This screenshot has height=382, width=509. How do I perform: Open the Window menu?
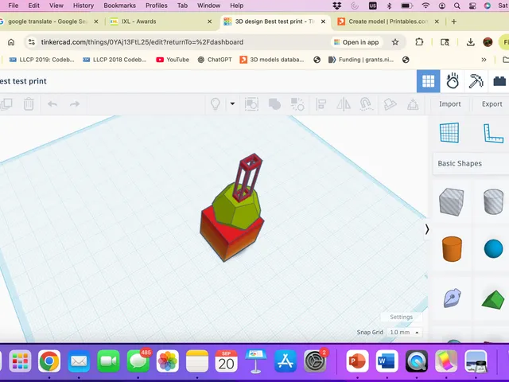point(208,6)
